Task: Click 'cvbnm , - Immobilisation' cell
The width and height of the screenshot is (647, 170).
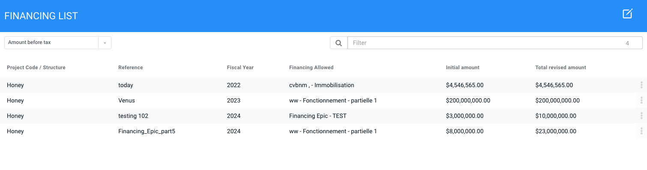Action: pos(322,85)
